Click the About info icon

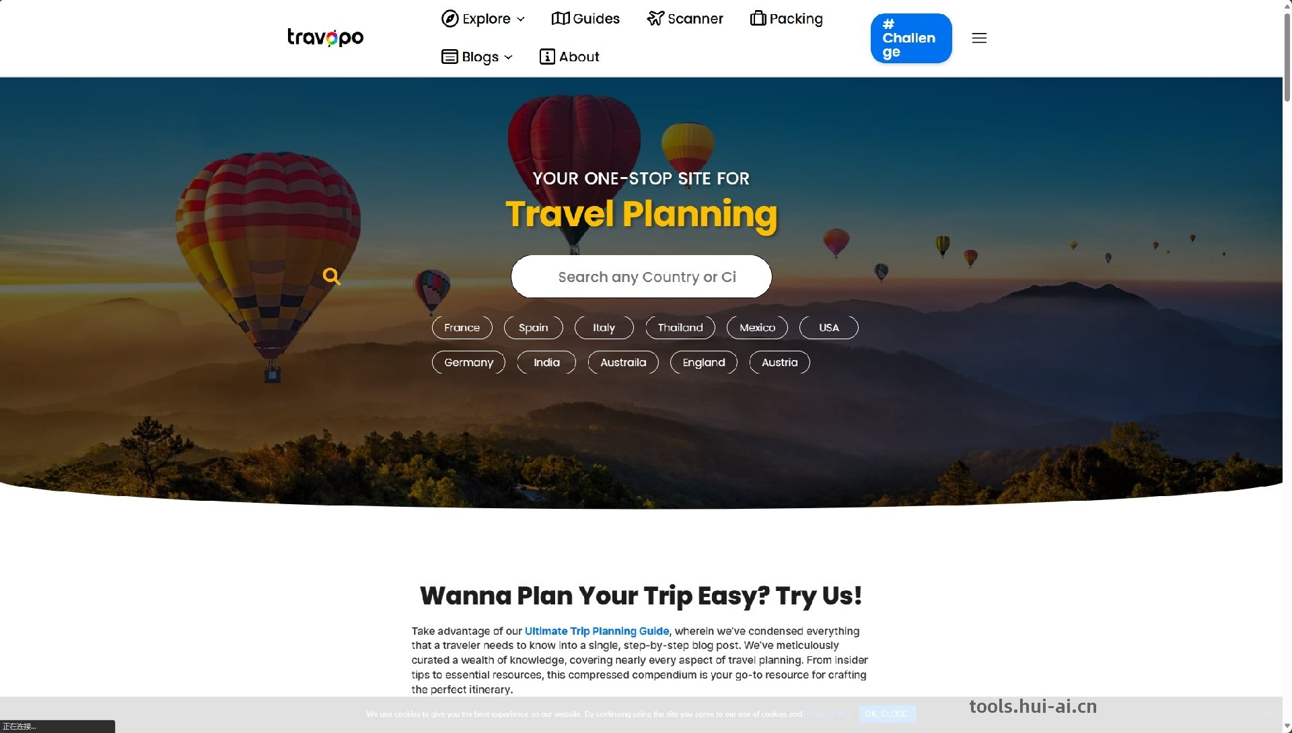point(547,57)
